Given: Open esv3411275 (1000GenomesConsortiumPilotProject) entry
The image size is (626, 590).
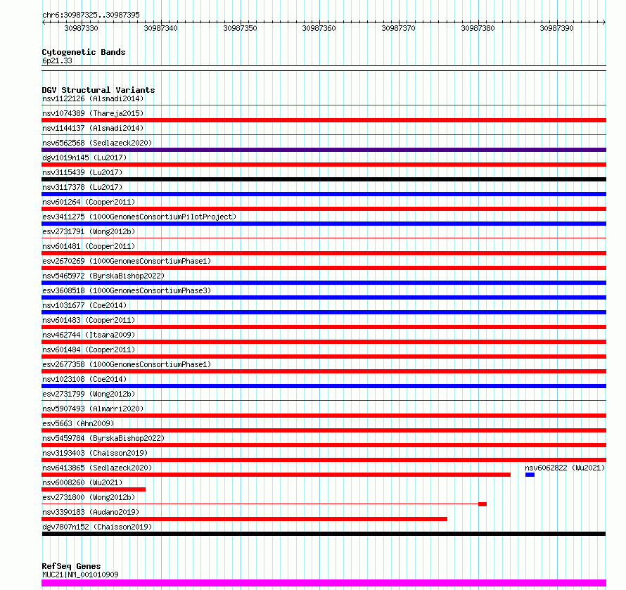Looking at the screenshot, I should [139, 217].
